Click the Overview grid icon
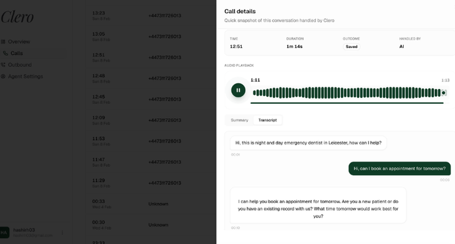The width and height of the screenshot is (455, 244). (x=3, y=42)
